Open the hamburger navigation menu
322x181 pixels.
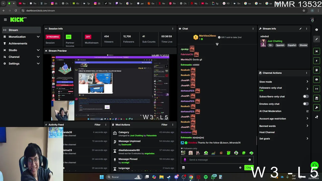click(5, 20)
